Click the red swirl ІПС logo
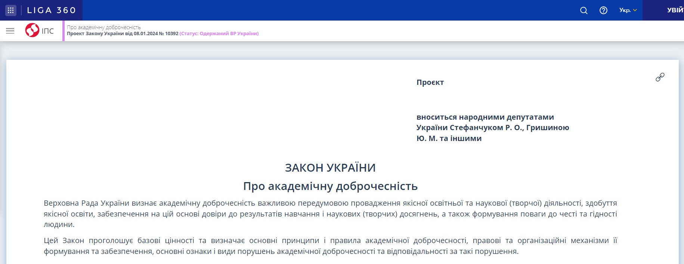Viewport: 684px width, 264px height. (32, 30)
